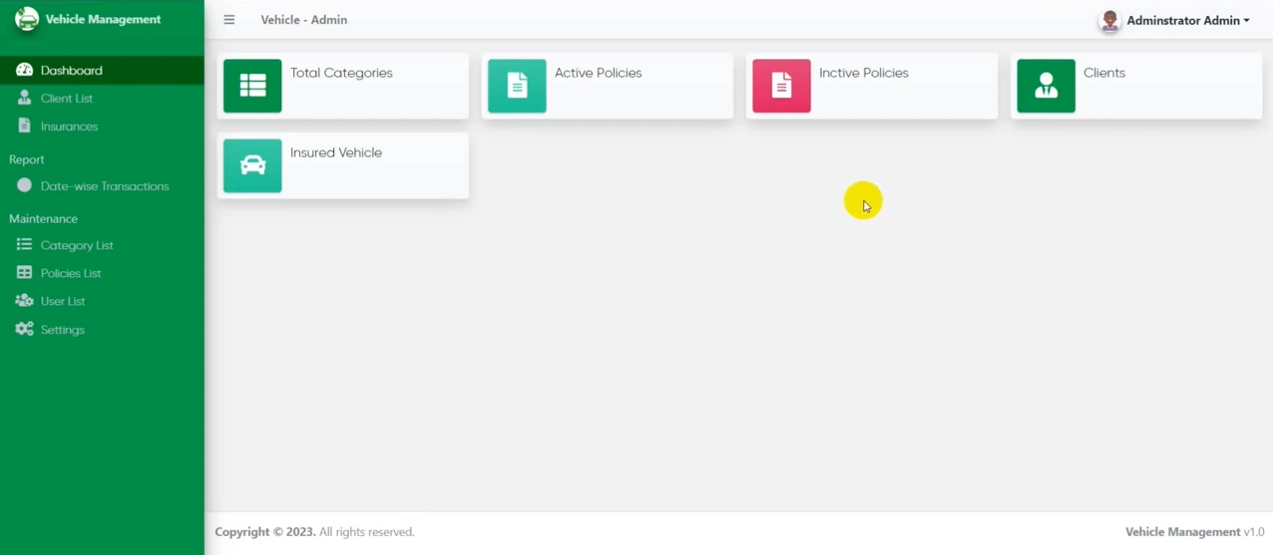The image size is (1273, 555).
Task: Click the pink Inctive Policies icon
Action: click(781, 86)
